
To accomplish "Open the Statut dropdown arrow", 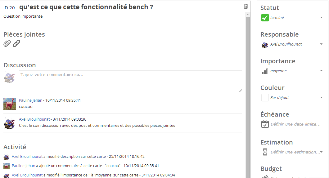I will point(321,17).
